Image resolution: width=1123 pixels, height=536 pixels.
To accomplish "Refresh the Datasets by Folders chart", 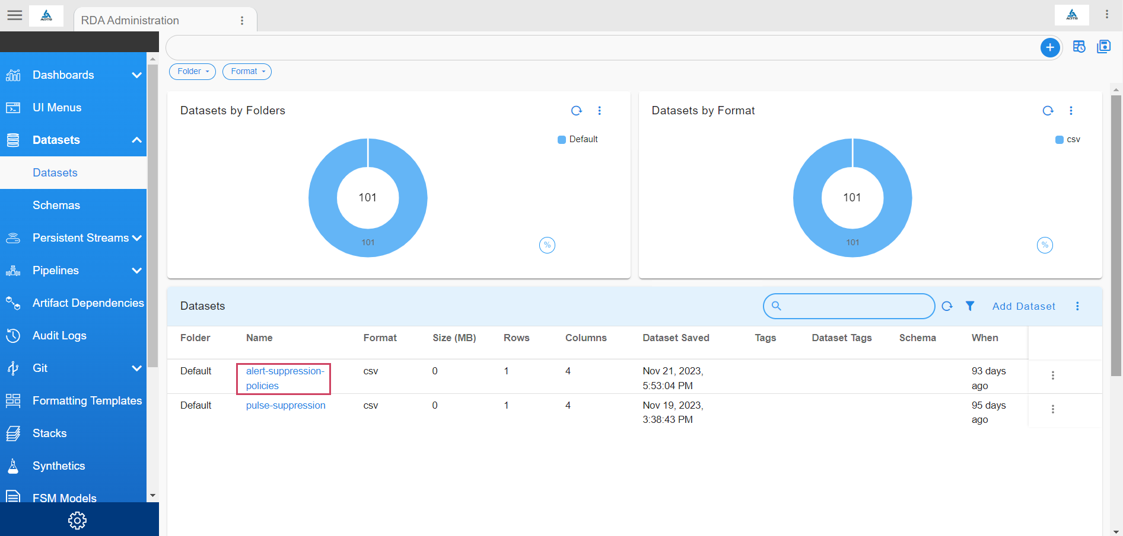I will point(576,111).
